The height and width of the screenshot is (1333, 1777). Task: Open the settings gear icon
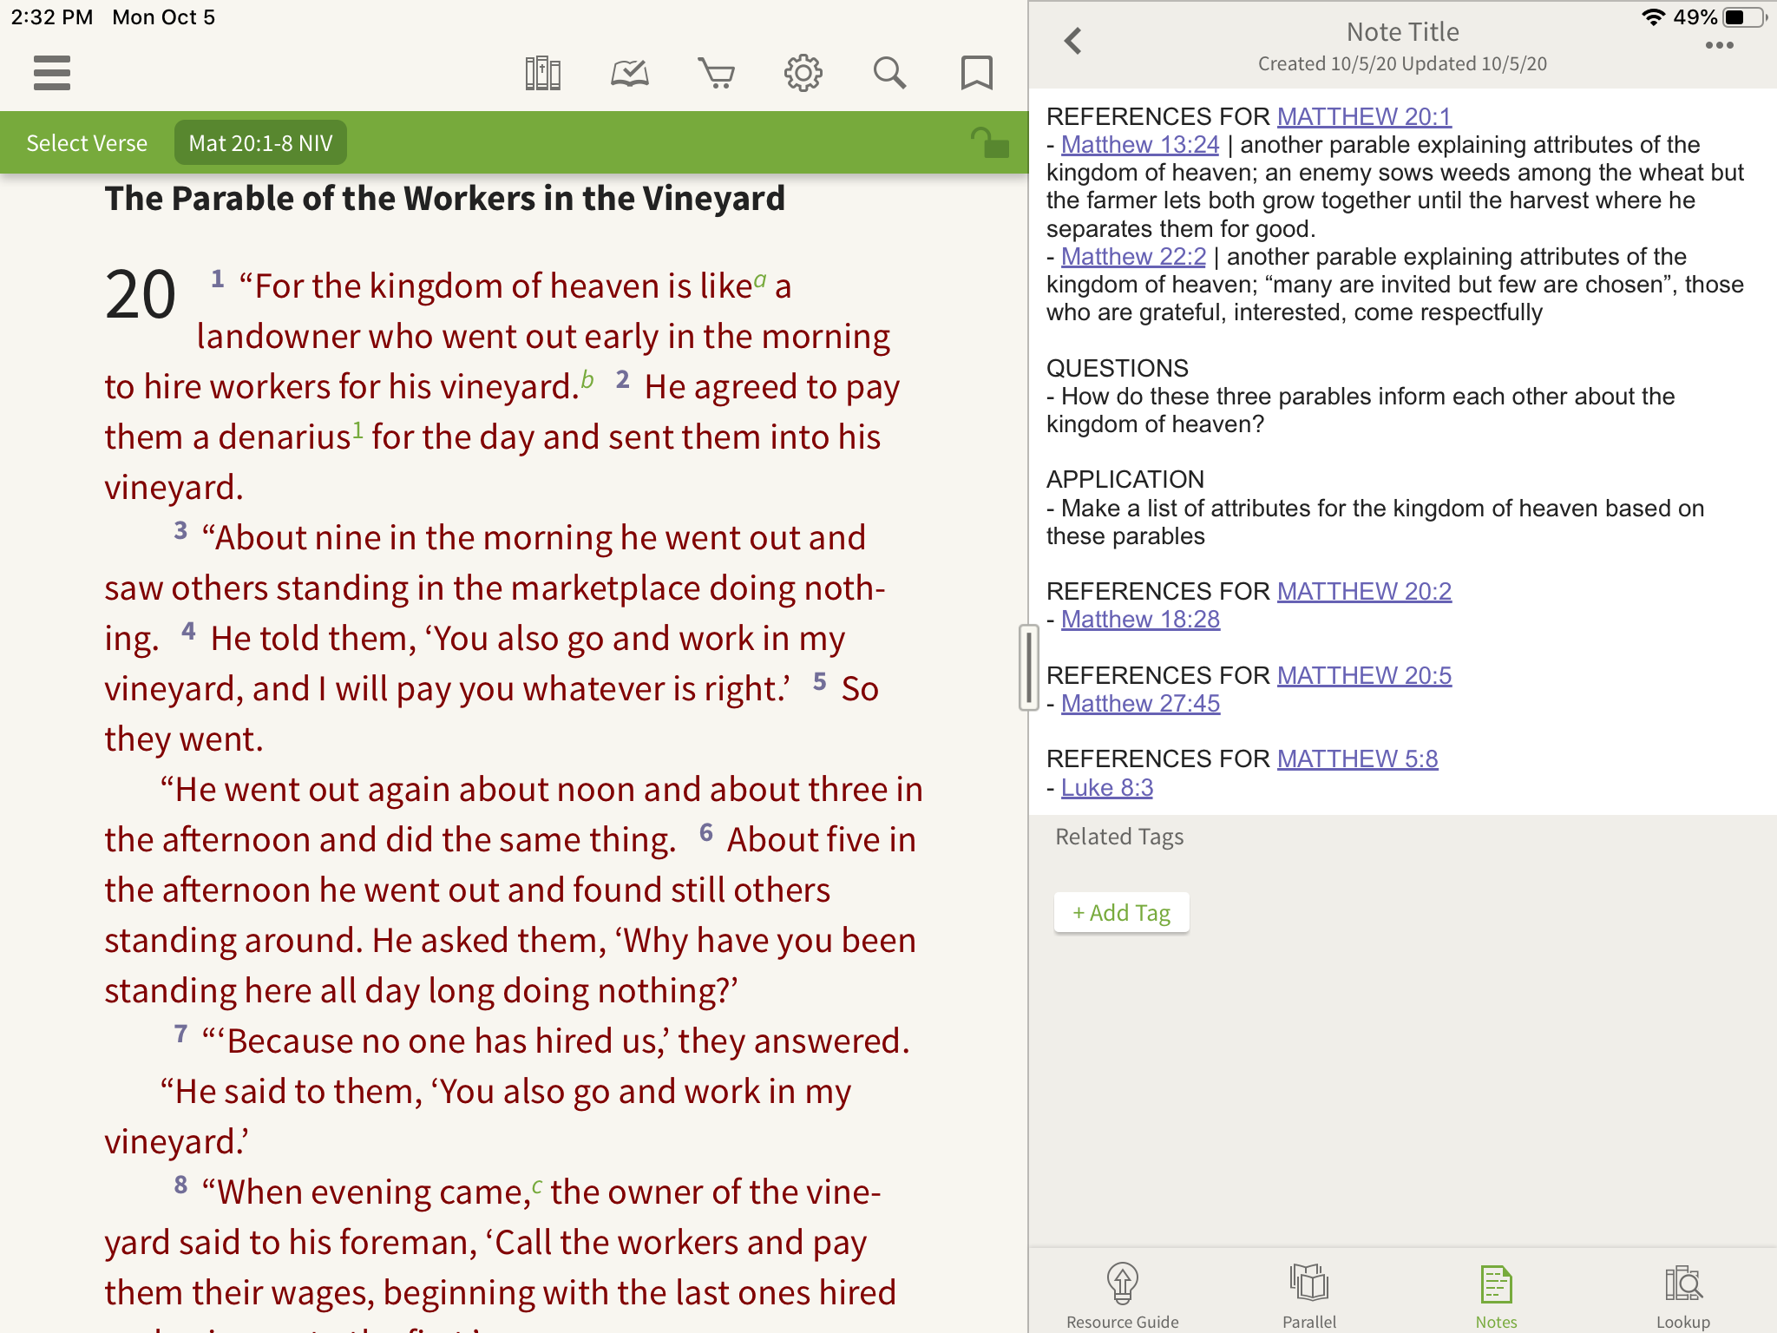coord(803,73)
